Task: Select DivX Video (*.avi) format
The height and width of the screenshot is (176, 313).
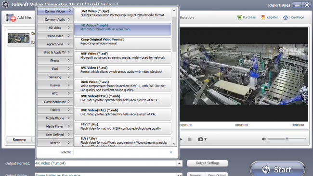Action: [x=123, y=86]
